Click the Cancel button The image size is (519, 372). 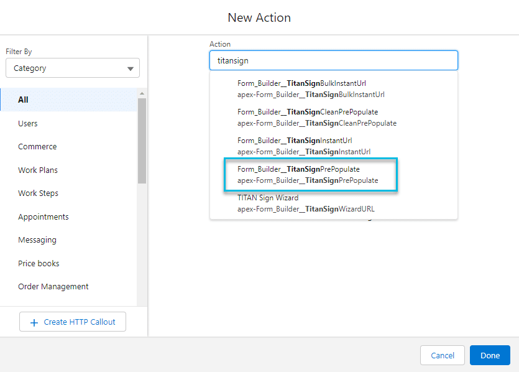click(442, 355)
